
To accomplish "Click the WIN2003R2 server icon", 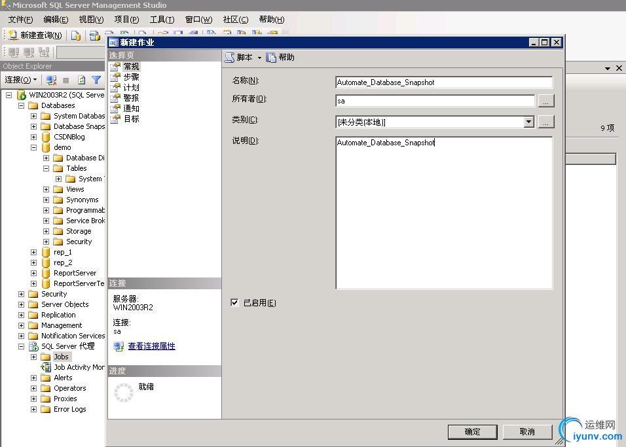I will (x=21, y=95).
